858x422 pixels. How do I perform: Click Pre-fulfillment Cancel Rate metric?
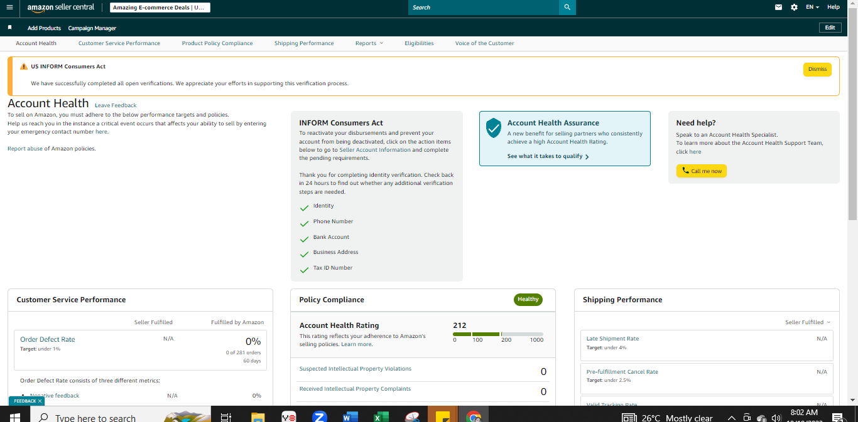pyautogui.click(x=622, y=372)
